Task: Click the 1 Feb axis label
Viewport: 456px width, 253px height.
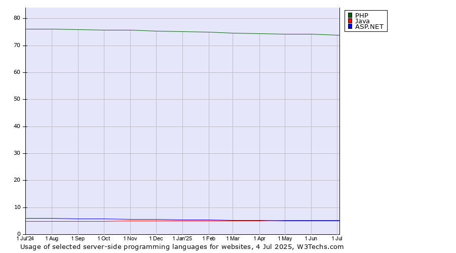Action: (209, 238)
